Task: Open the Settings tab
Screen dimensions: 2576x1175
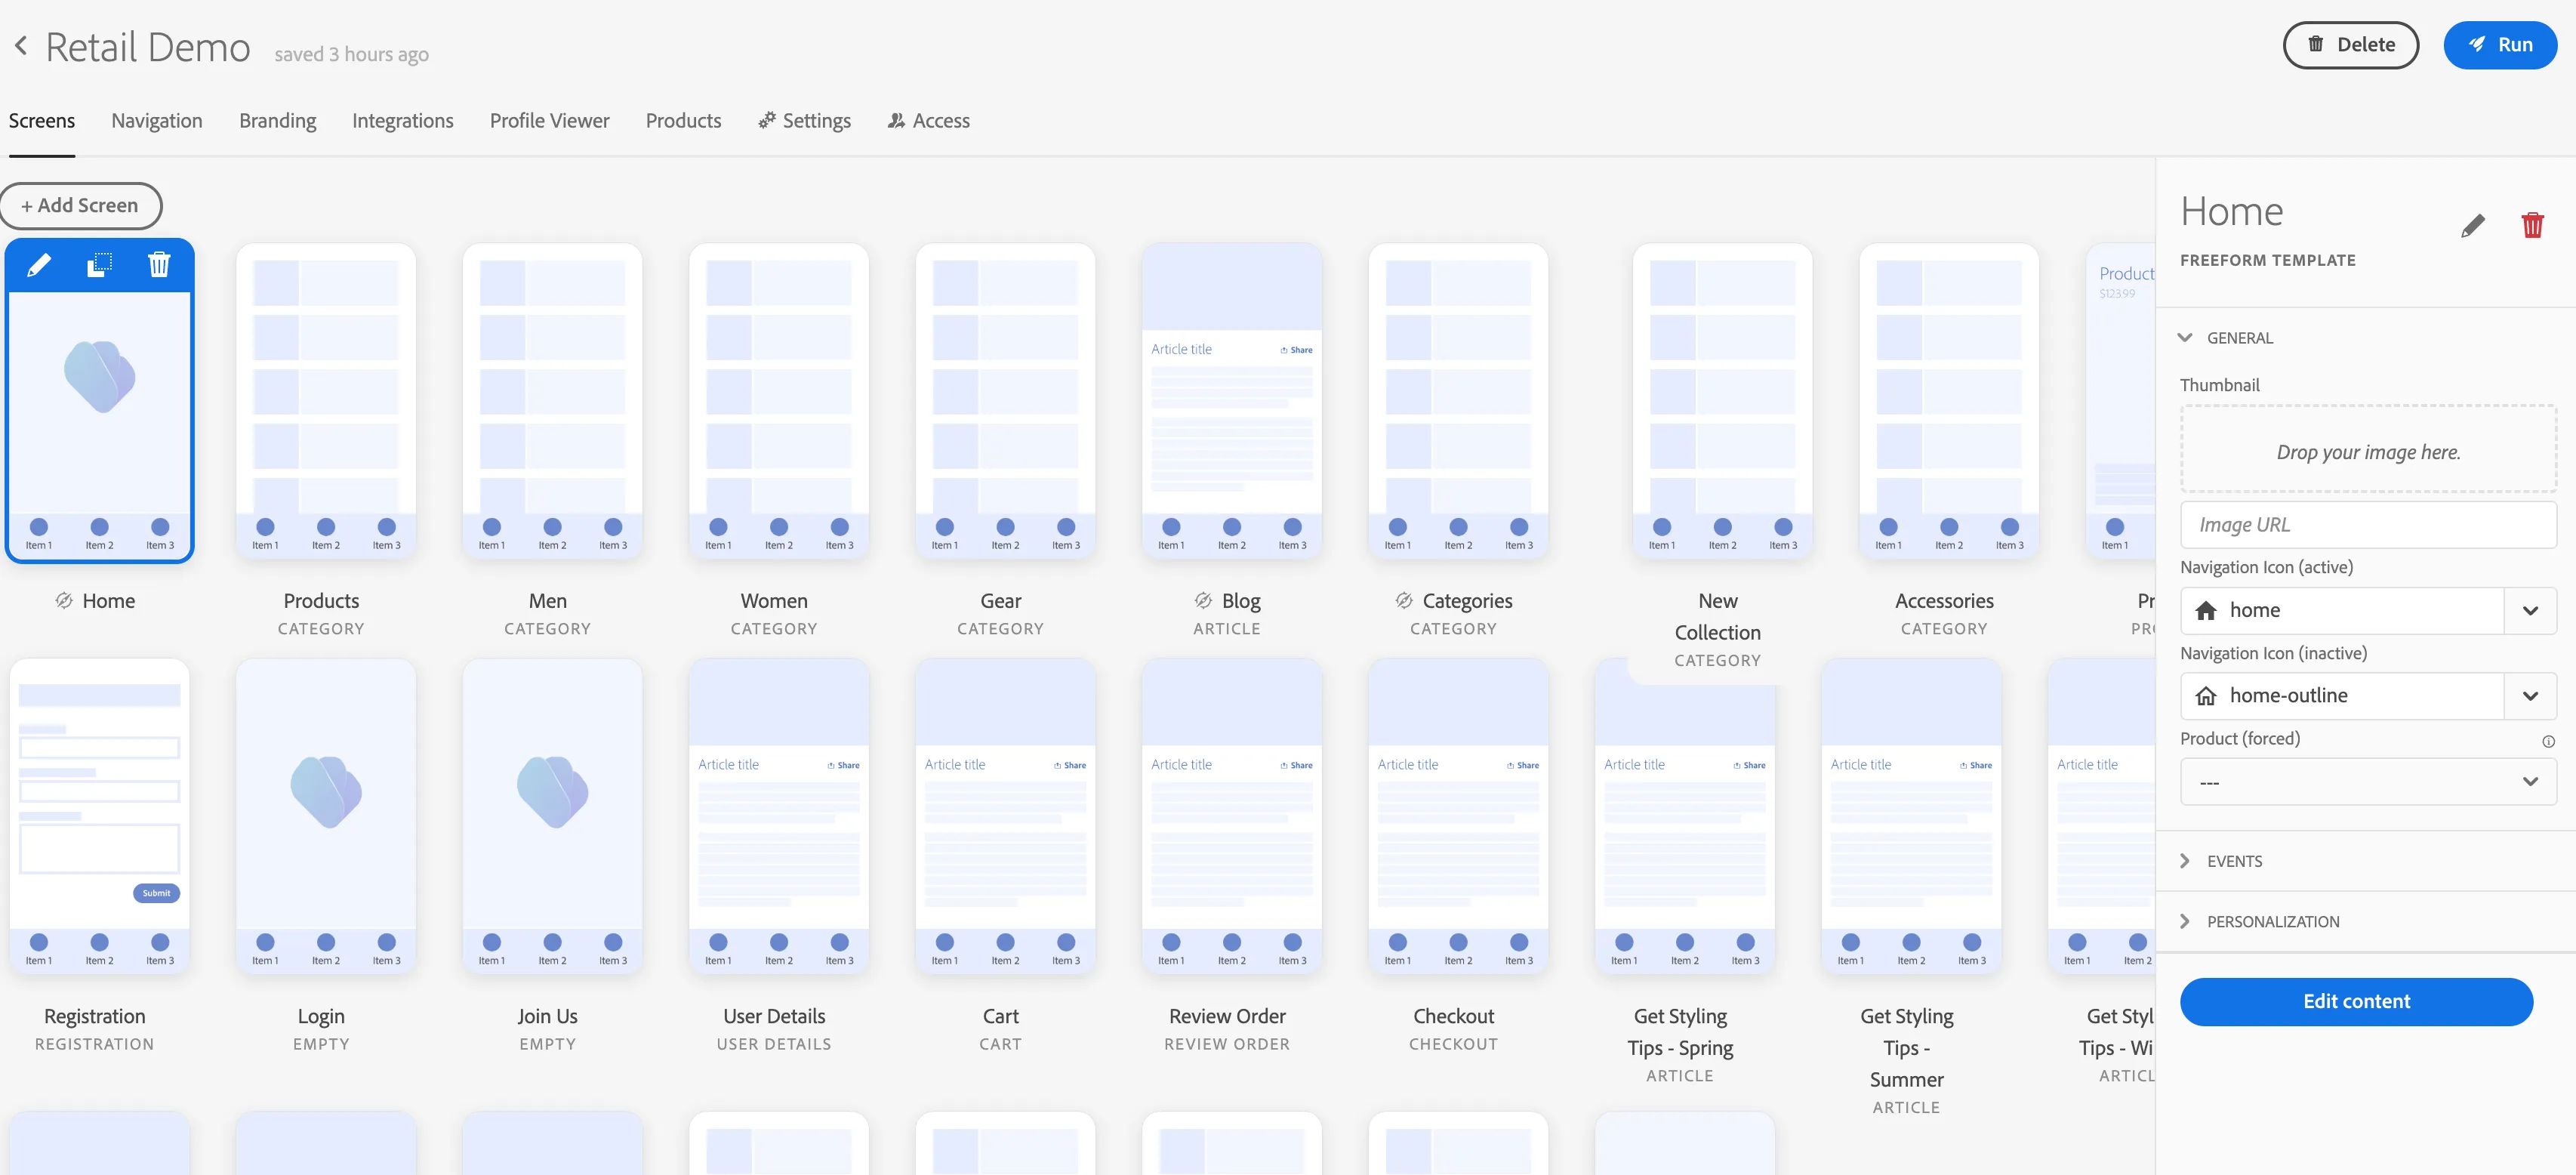Action: click(x=804, y=121)
